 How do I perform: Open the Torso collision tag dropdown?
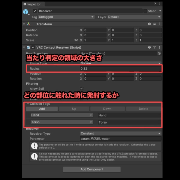point(62,122)
